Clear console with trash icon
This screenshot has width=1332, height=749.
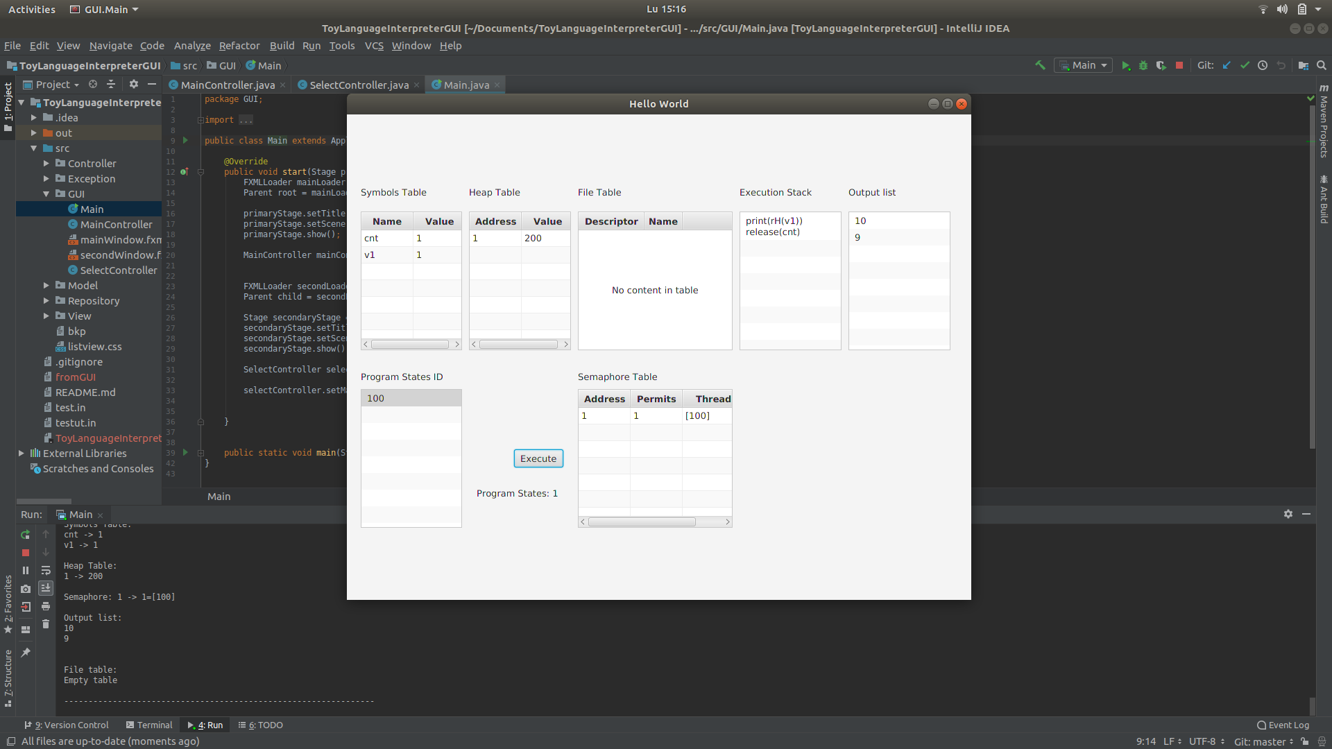[46, 624]
